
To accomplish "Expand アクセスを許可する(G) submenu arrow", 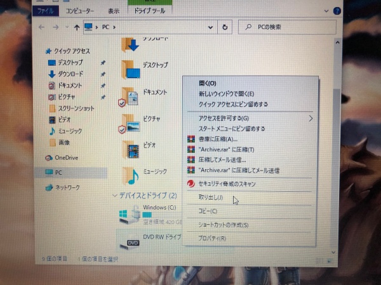I will pyautogui.click(x=311, y=118).
